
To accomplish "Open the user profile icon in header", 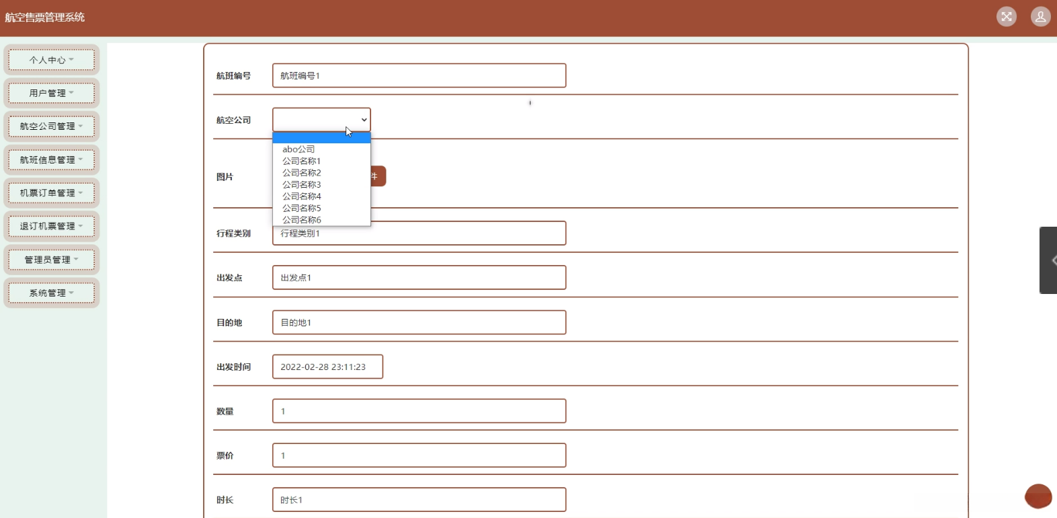I will [x=1040, y=17].
